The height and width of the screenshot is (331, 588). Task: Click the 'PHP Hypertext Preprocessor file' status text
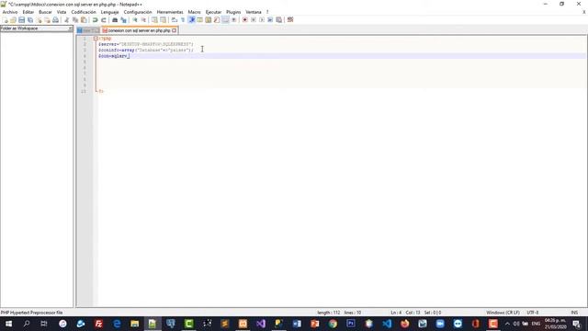(x=31, y=313)
